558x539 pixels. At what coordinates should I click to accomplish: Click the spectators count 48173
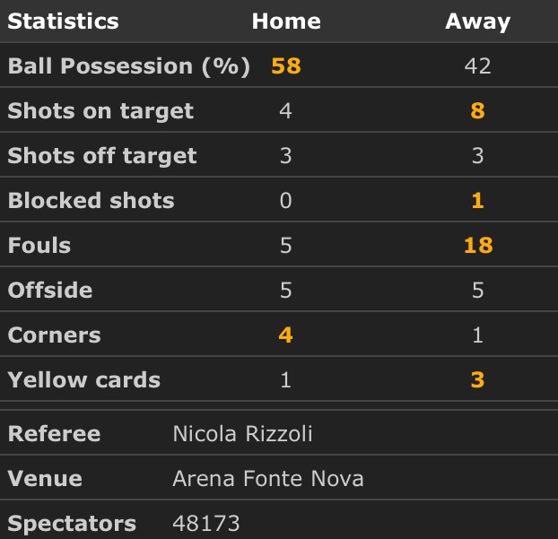(x=206, y=524)
